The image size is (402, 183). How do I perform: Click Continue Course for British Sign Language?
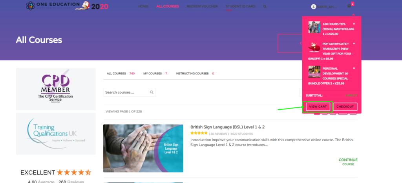348,162
